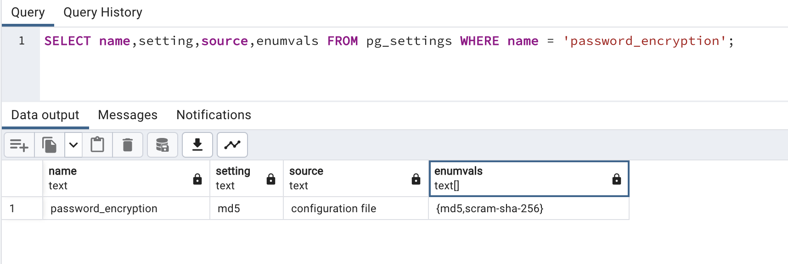Click the Add row toolbar icon
Image resolution: width=788 pixels, height=264 pixels.
click(x=19, y=145)
